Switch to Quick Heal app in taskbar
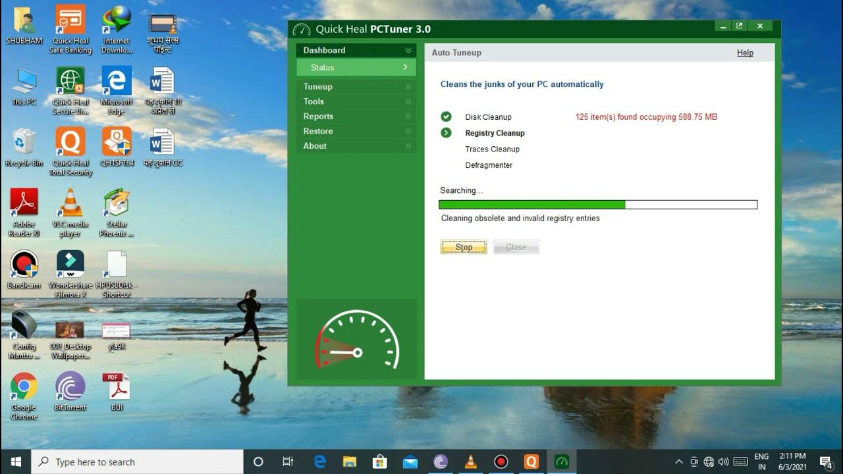Viewport: 843px width, 474px height. coord(531,461)
